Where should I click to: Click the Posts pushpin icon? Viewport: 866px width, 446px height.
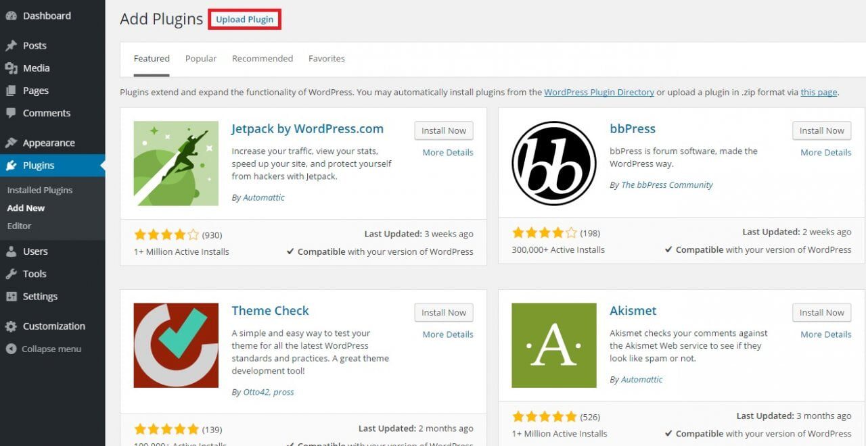click(x=11, y=45)
